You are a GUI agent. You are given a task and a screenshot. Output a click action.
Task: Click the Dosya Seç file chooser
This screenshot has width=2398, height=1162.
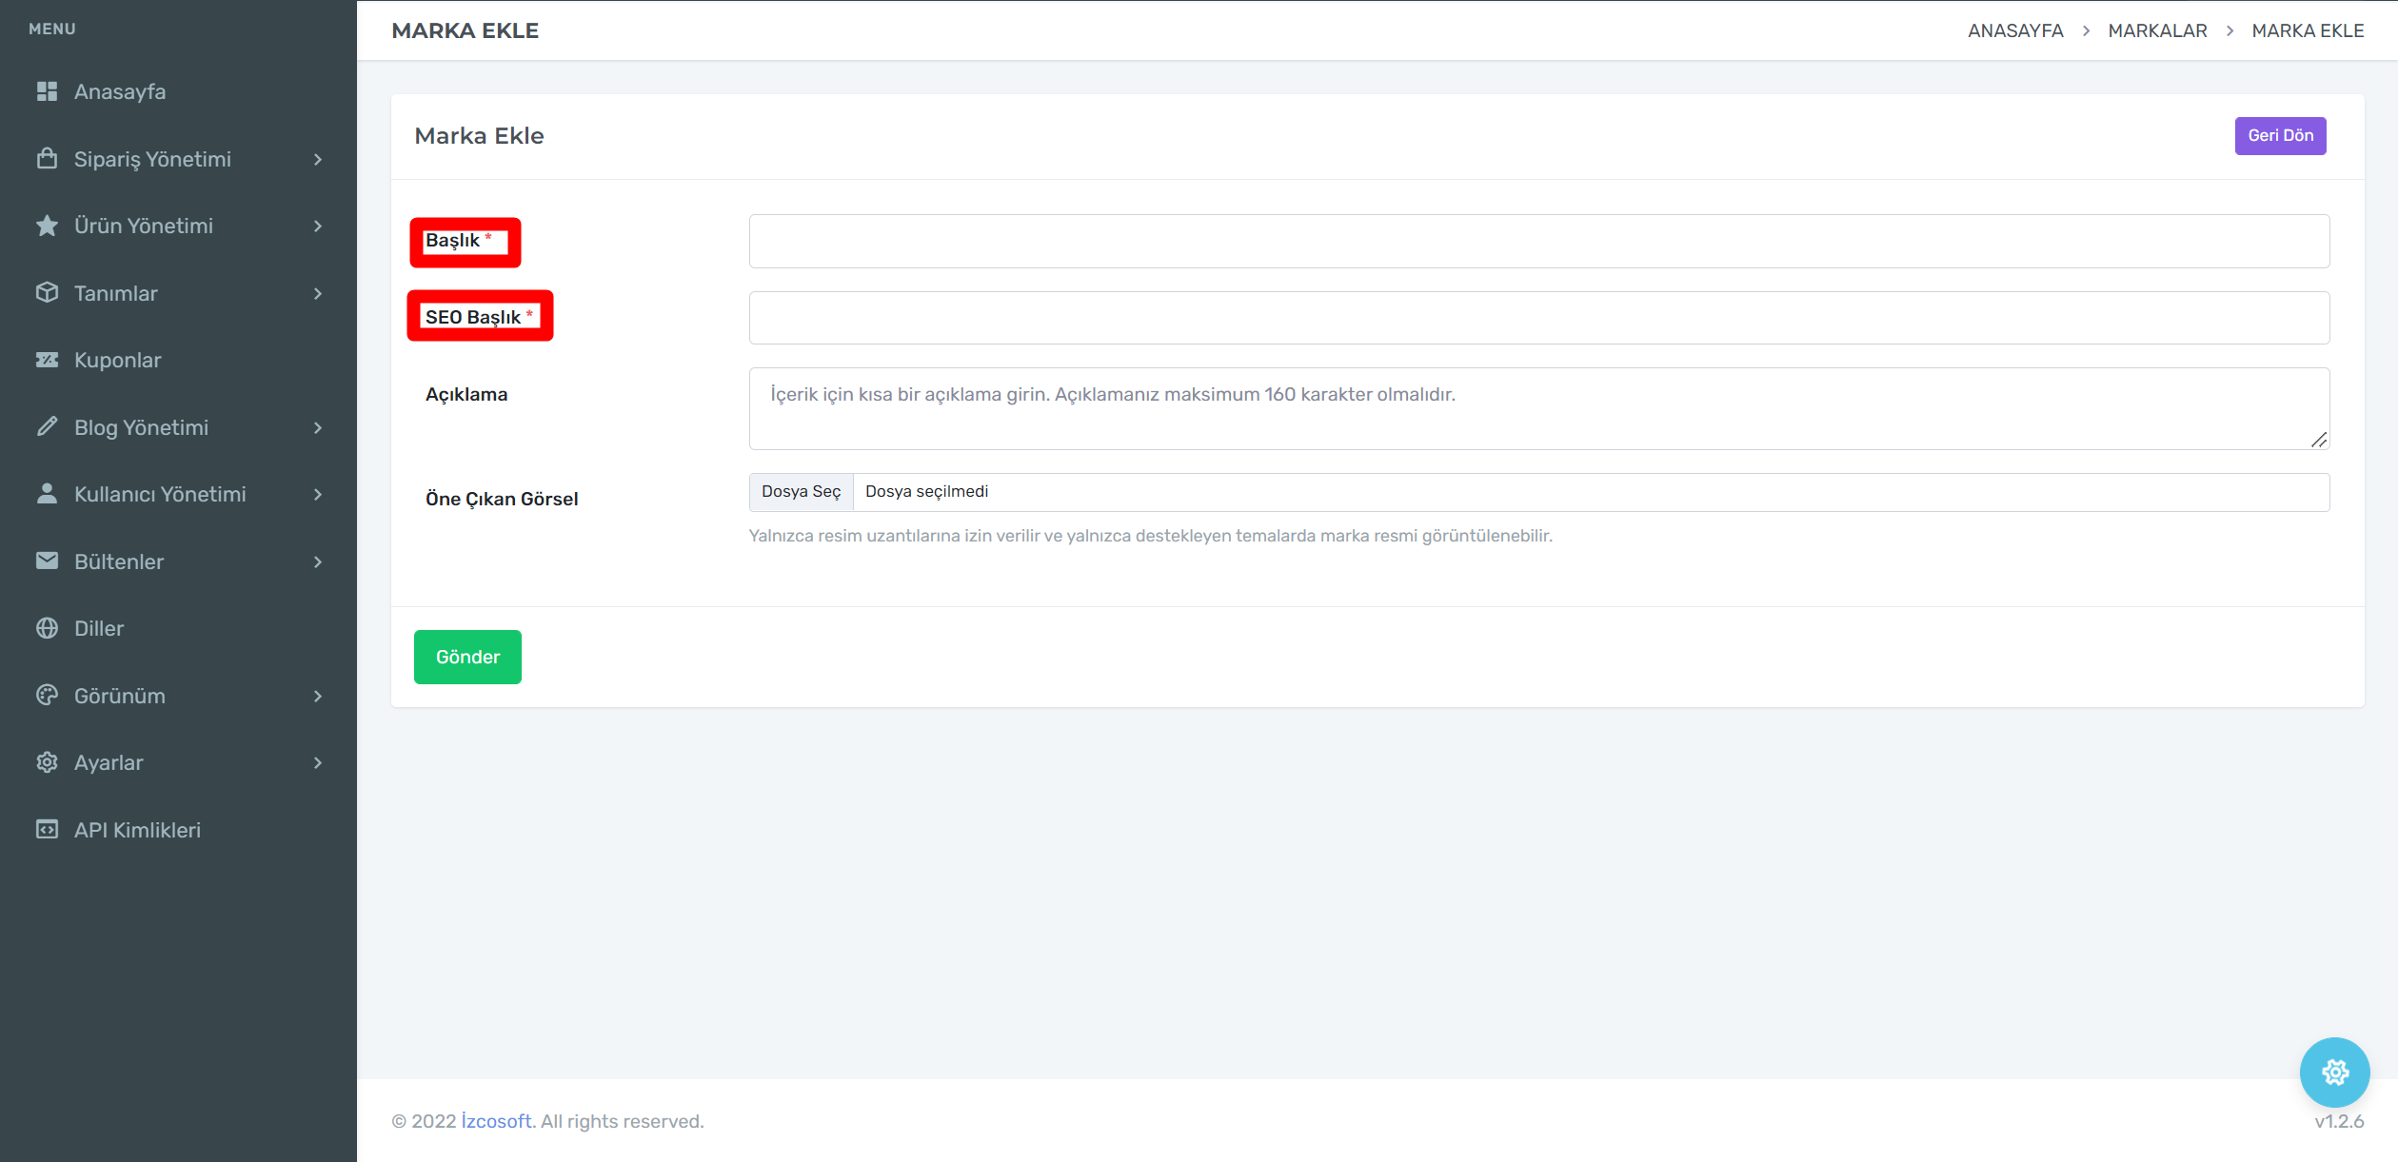click(801, 492)
